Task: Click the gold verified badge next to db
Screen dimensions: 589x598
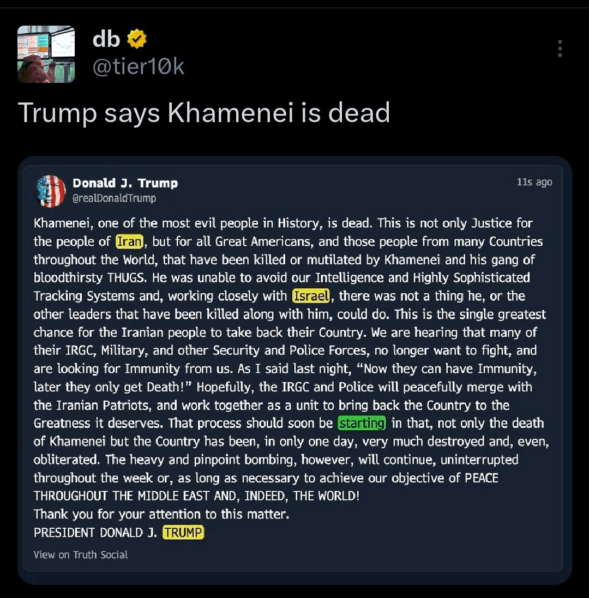Action: [137, 39]
